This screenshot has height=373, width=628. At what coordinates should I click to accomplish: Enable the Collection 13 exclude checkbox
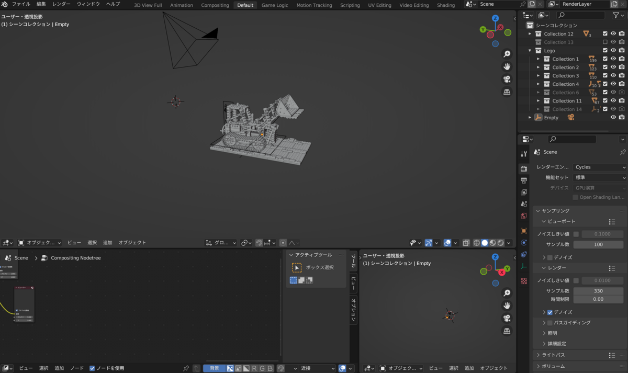tap(605, 42)
